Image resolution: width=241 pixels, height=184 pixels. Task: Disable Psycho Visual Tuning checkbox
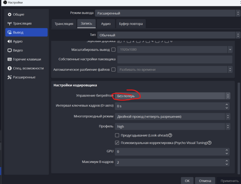tap(117, 143)
